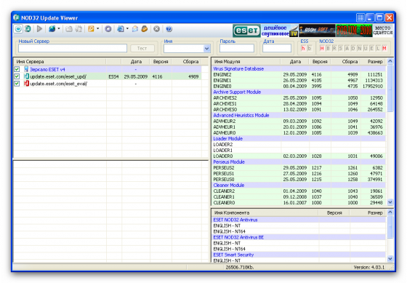The width and height of the screenshot is (407, 283).
Task: Uncheck the update.eset.com/eset_upd/ server checkbox
Action: 17,76
